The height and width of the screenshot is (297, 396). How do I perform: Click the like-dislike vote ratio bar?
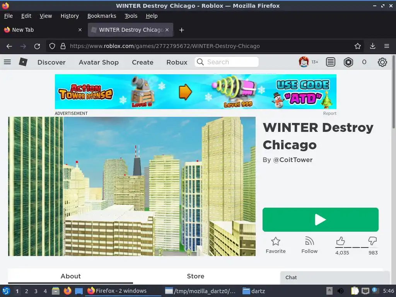pyautogui.click(x=356, y=247)
